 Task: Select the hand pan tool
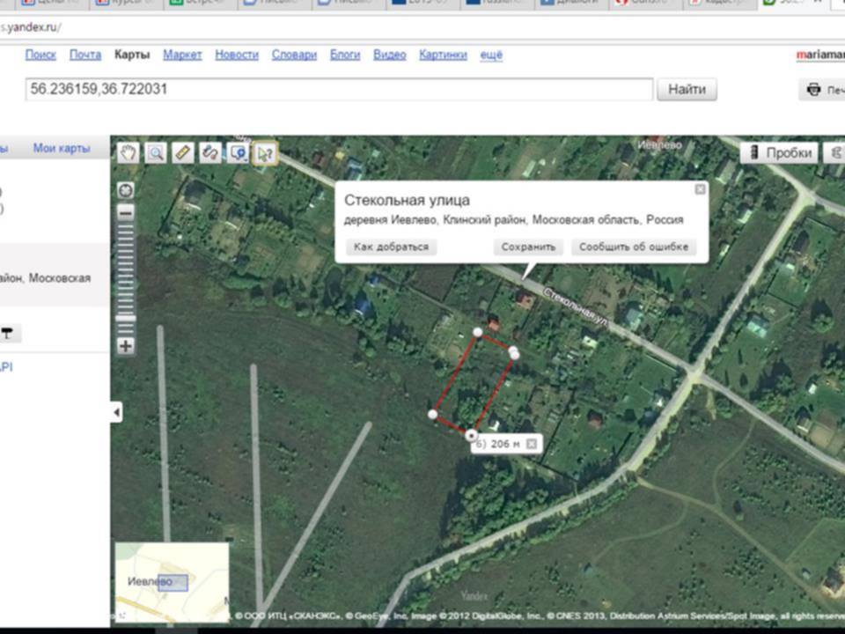point(129,152)
